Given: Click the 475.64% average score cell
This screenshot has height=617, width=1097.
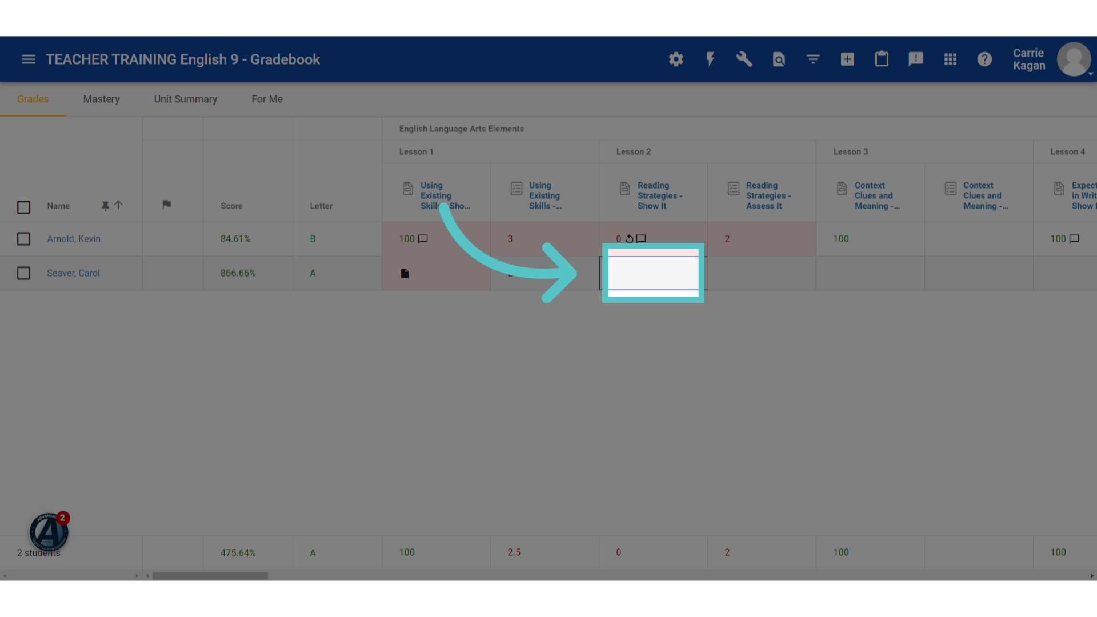Looking at the screenshot, I should [238, 552].
